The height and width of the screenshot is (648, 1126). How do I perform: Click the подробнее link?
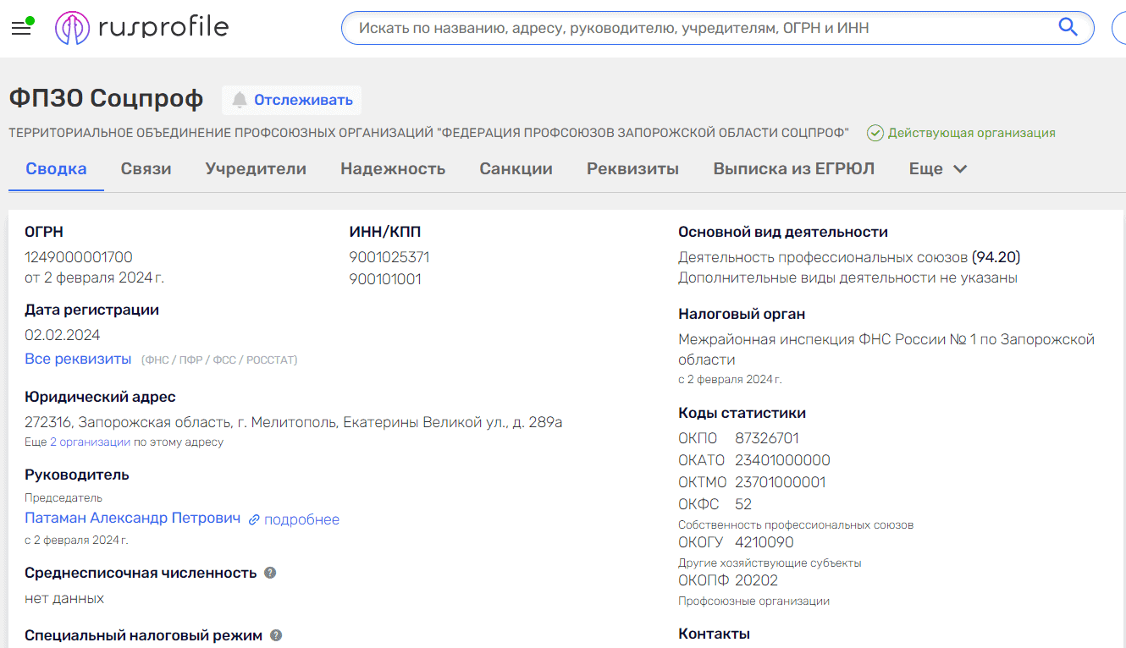[301, 519]
